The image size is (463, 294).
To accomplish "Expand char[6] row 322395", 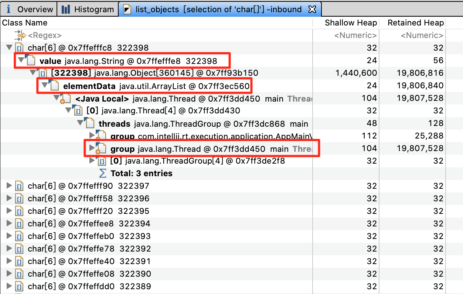I will tap(9, 211).
